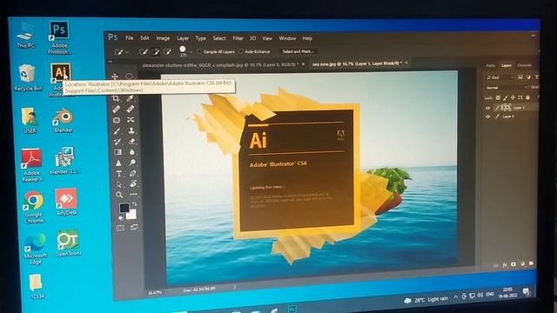Select the Layer 1 mask thumbnail

coord(507,107)
